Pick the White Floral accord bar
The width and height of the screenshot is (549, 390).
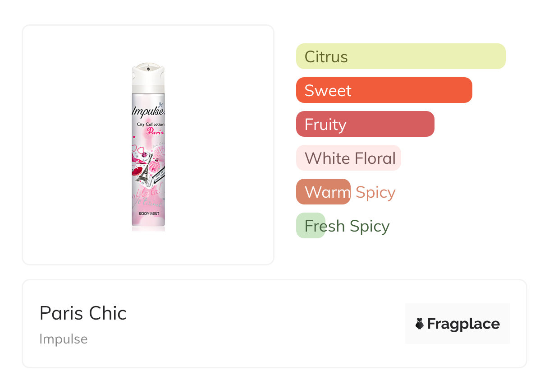click(x=348, y=158)
